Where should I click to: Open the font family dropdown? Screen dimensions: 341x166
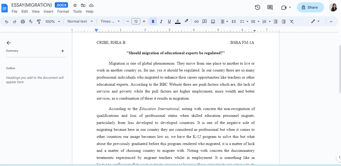[x=110, y=21]
